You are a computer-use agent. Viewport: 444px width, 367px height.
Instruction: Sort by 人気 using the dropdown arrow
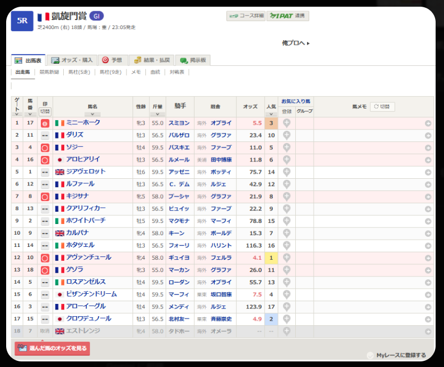coord(271,114)
